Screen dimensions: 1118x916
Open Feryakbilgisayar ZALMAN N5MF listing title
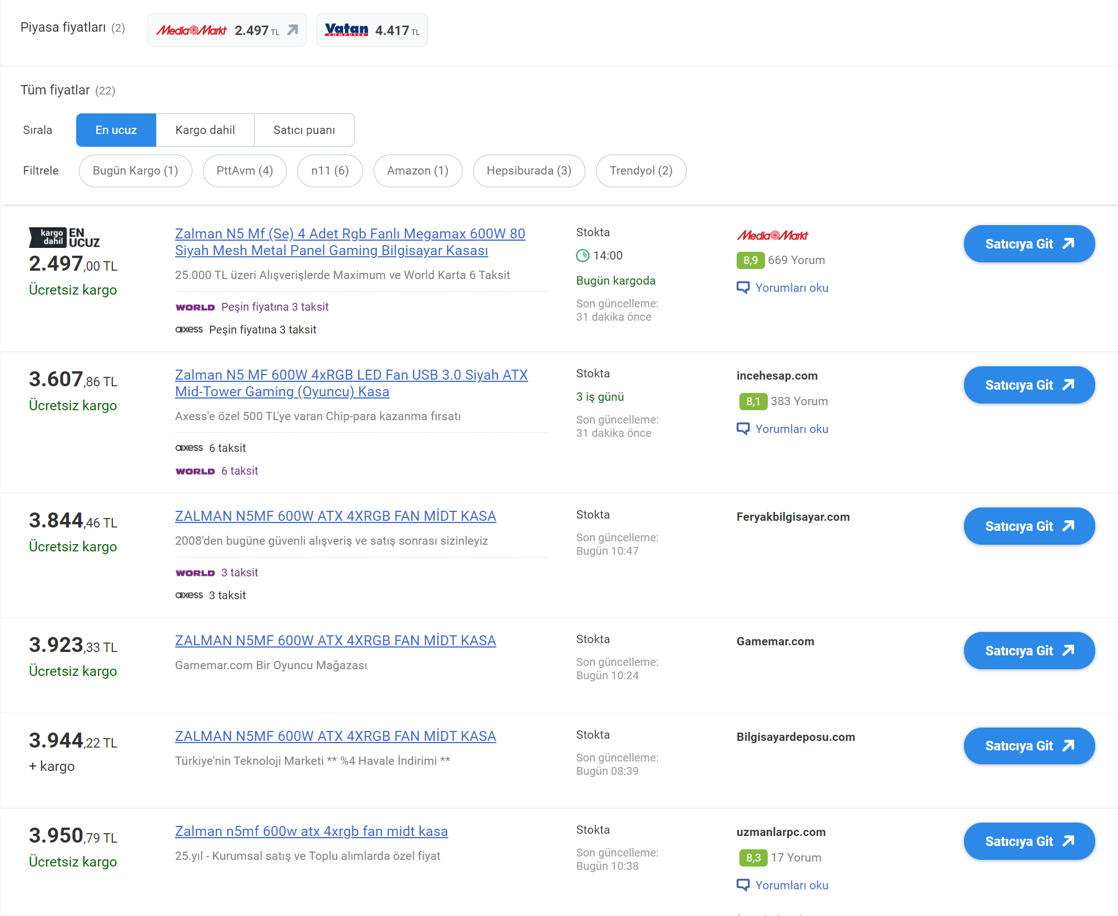tap(336, 516)
